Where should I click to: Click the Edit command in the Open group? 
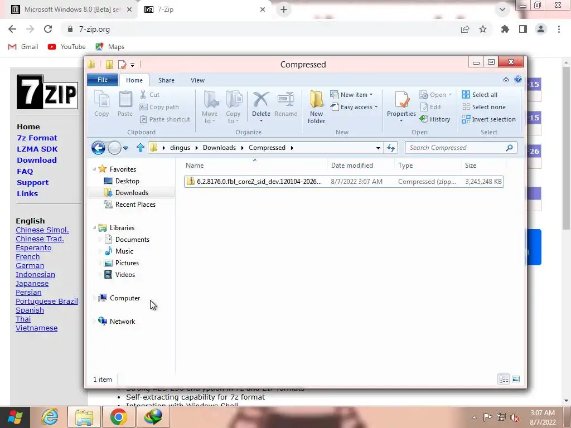[430, 107]
